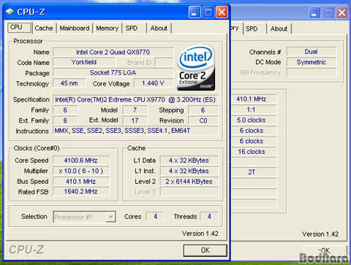Click the 5.0 clocks value
This screenshot has height=265, width=351.
253,120
